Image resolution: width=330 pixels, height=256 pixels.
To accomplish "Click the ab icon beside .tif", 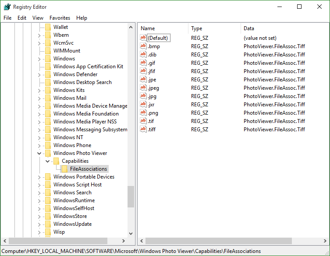I will [143, 121].
